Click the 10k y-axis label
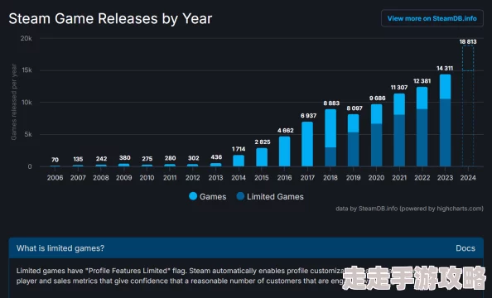 (27, 103)
